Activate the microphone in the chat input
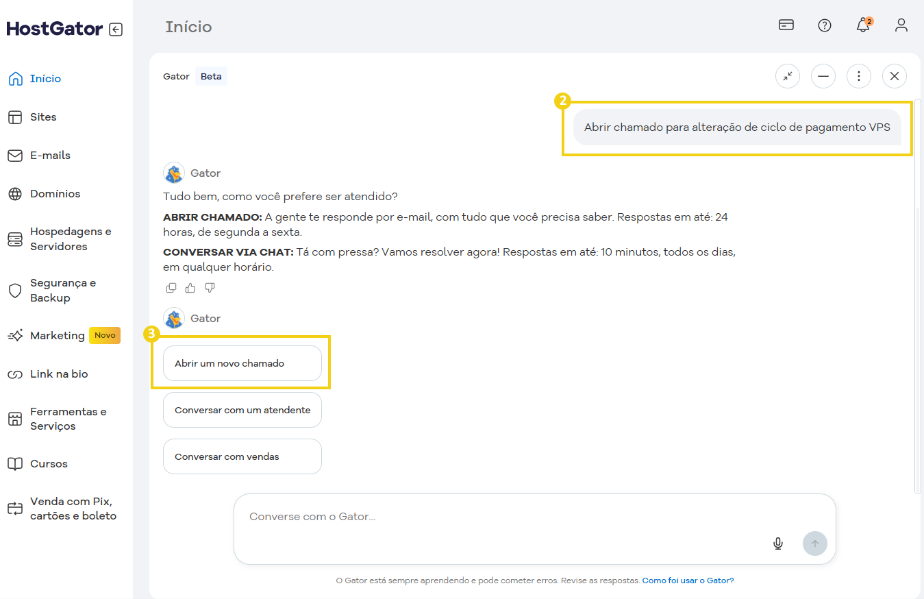The width and height of the screenshot is (924, 599). (777, 543)
